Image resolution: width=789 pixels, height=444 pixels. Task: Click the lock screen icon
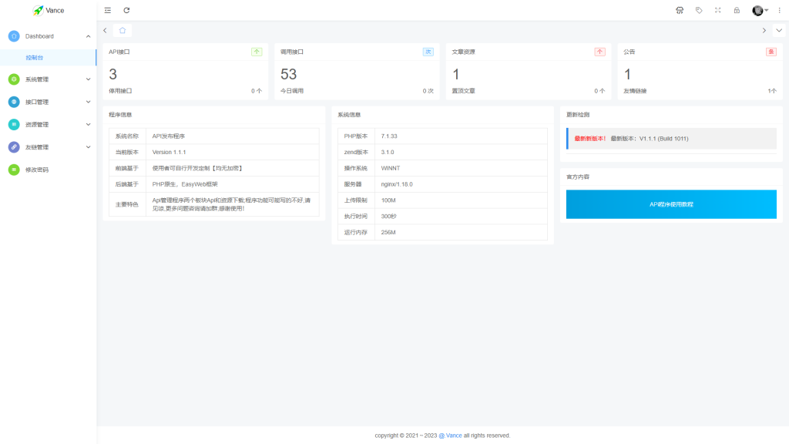click(737, 10)
